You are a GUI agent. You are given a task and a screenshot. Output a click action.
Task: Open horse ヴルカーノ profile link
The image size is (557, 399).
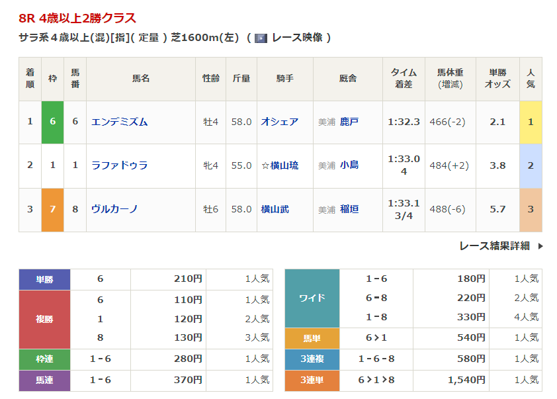tap(115, 209)
